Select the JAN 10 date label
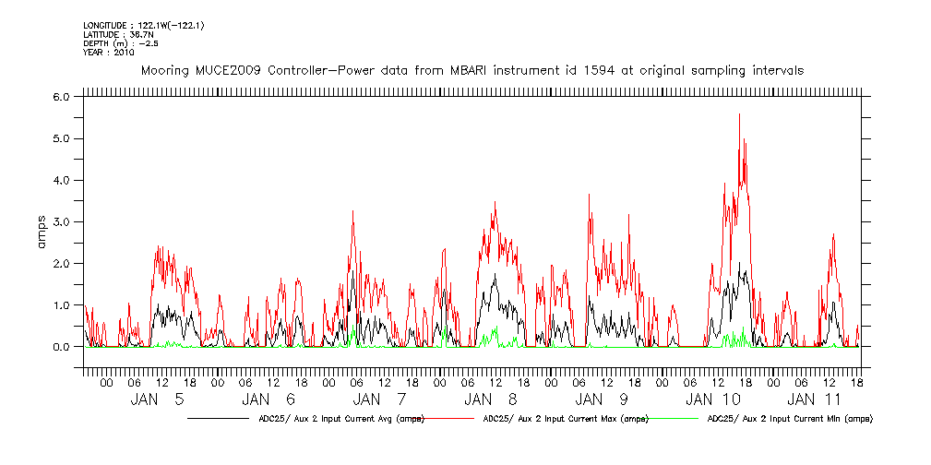This screenshot has width=931, height=465. (713, 399)
